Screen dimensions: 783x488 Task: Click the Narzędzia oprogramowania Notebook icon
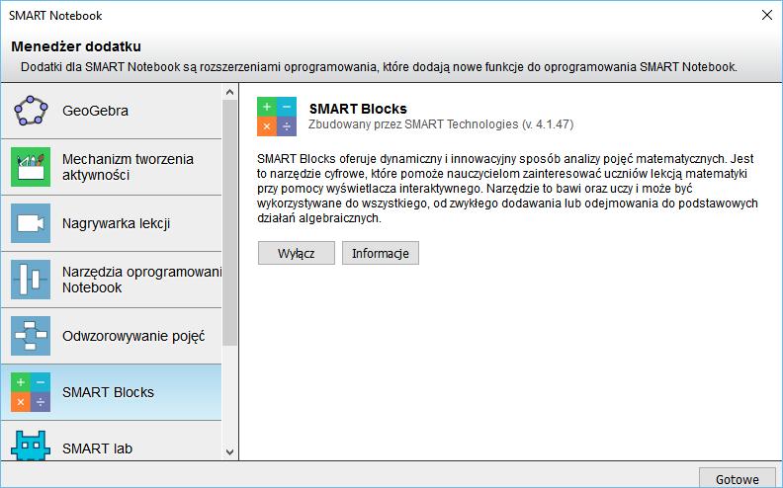[x=31, y=280]
